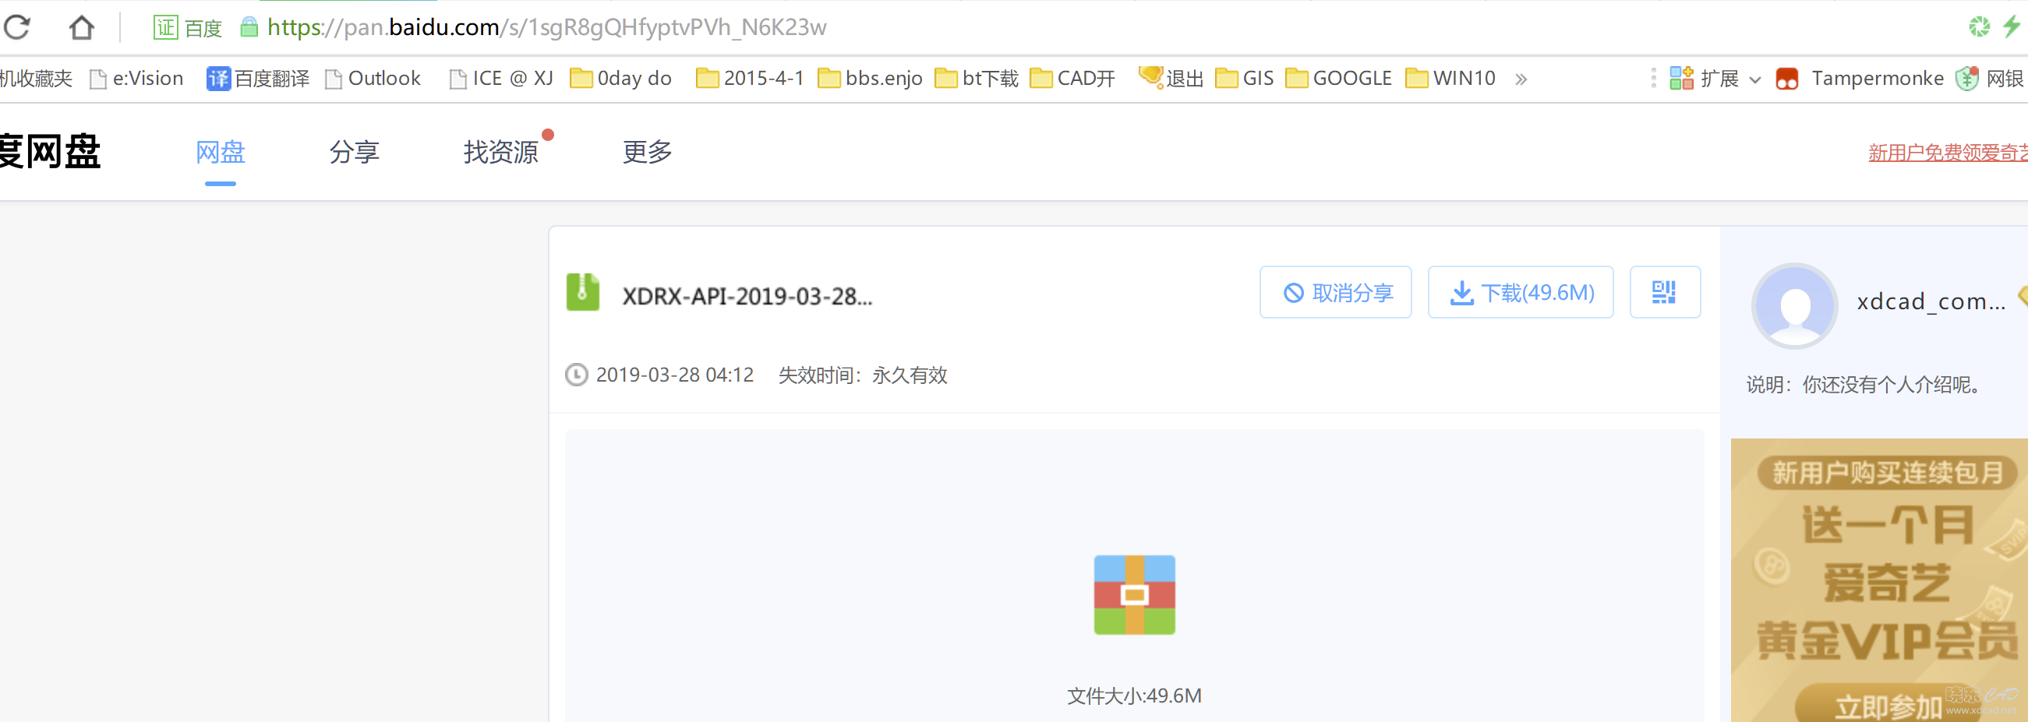Open the bbs.enjo bookmark folder
This screenshot has width=2028, height=722.
pyautogui.click(x=870, y=79)
